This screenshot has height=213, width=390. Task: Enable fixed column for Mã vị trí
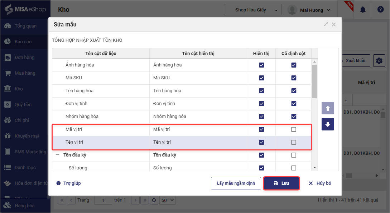(294, 129)
